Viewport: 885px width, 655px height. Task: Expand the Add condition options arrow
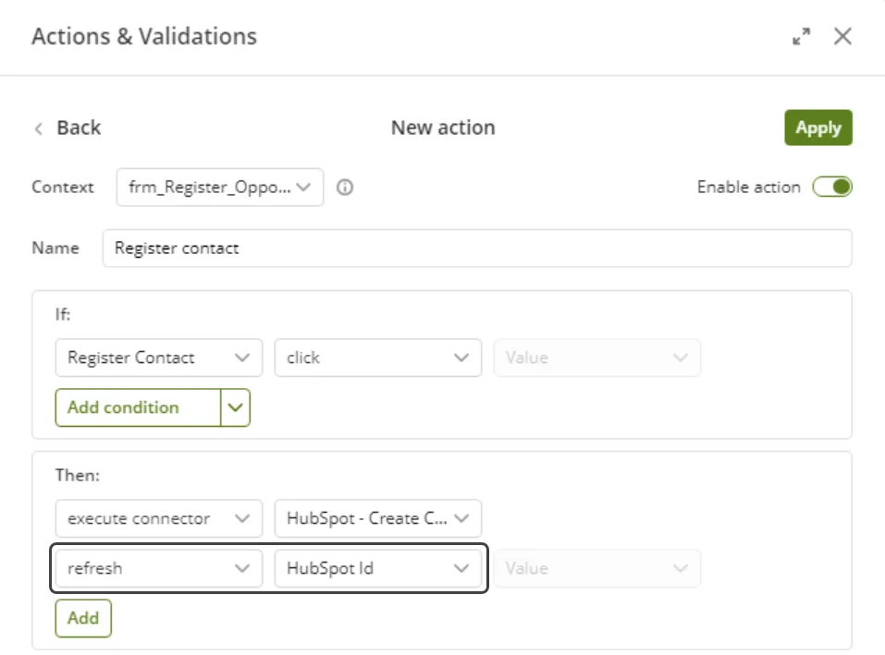tap(236, 407)
